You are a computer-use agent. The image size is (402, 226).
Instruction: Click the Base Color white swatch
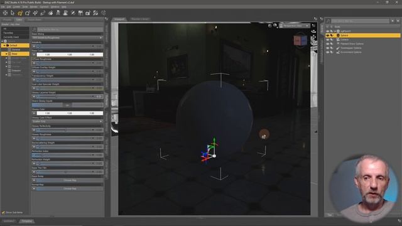70,55
